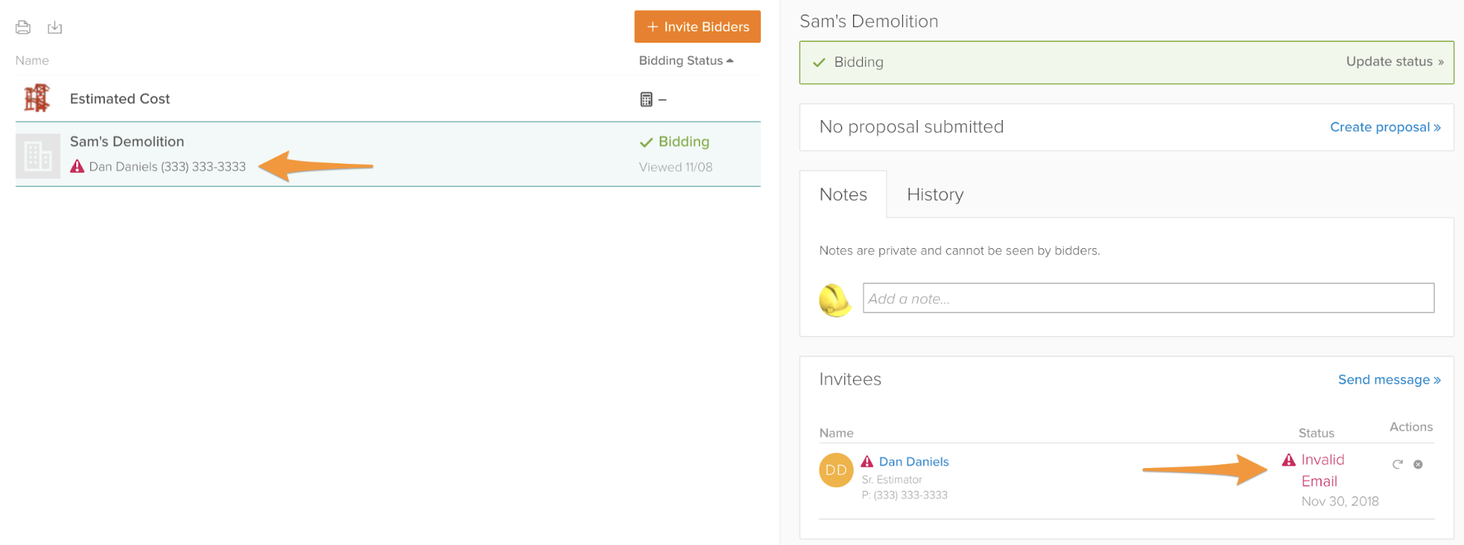Click the red warning icon beside Invalid Email

point(1289,460)
